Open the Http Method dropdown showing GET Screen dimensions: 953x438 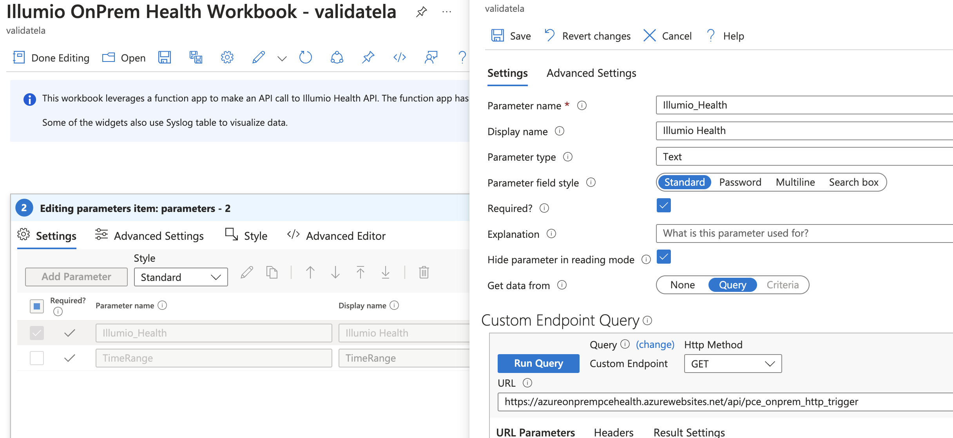[x=733, y=364]
